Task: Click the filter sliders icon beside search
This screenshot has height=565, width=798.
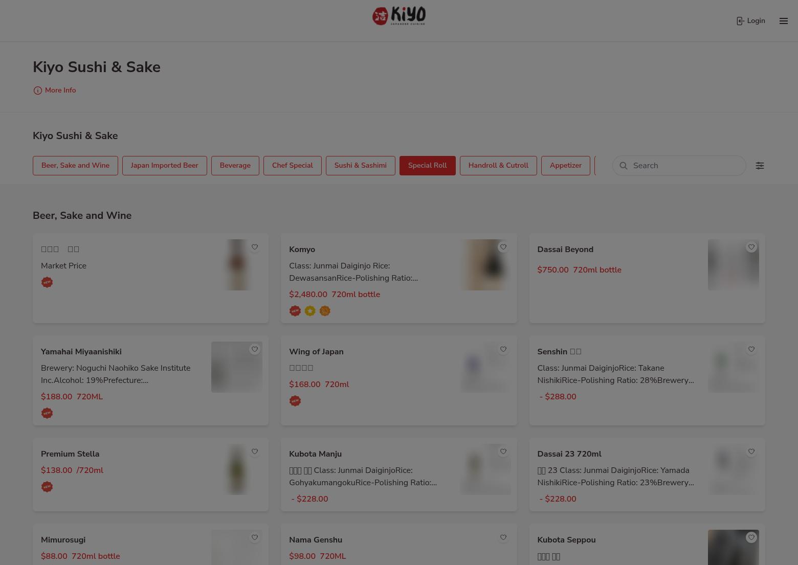Action: 760,166
